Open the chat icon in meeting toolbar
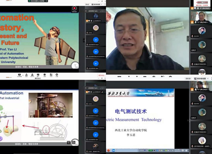 click(38, 75)
